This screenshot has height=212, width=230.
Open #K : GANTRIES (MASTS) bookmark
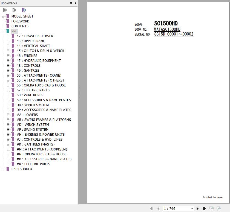tap(36, 144)
